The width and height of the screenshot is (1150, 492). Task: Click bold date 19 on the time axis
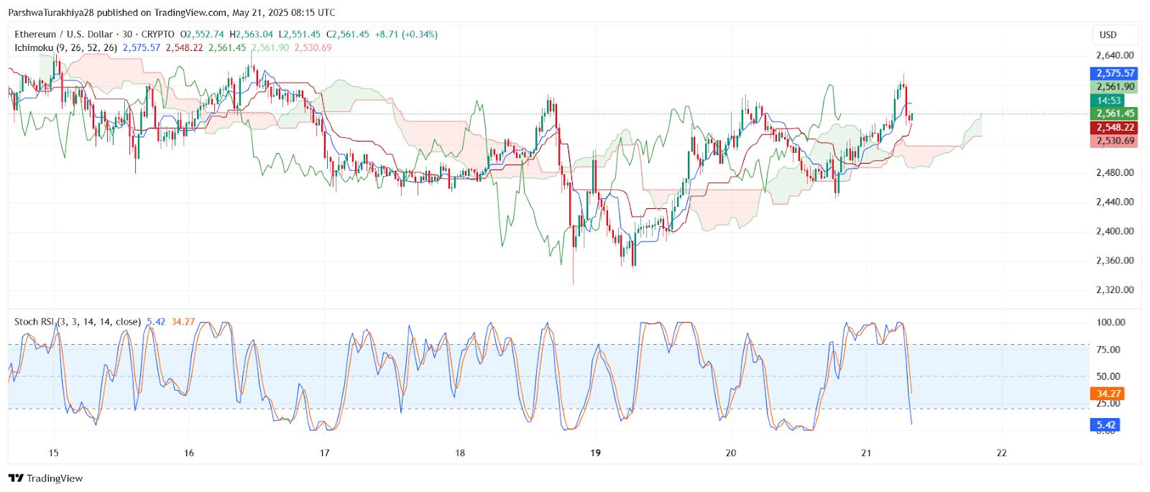595,453
